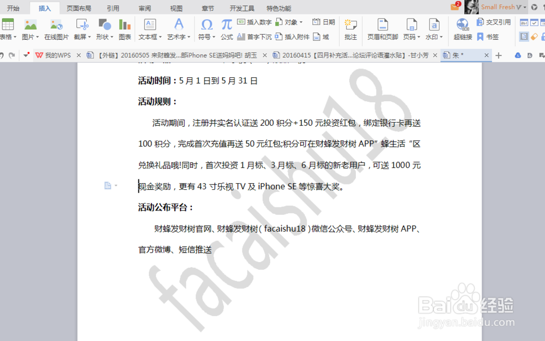Screen dimensions: 545x341
Task: Add a 书签 bookmark
Action: click(488, 37)
